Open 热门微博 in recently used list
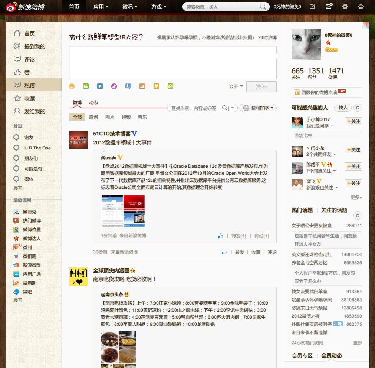The height and width of the screenshot is (368, 375). click(x=32, y=221)
